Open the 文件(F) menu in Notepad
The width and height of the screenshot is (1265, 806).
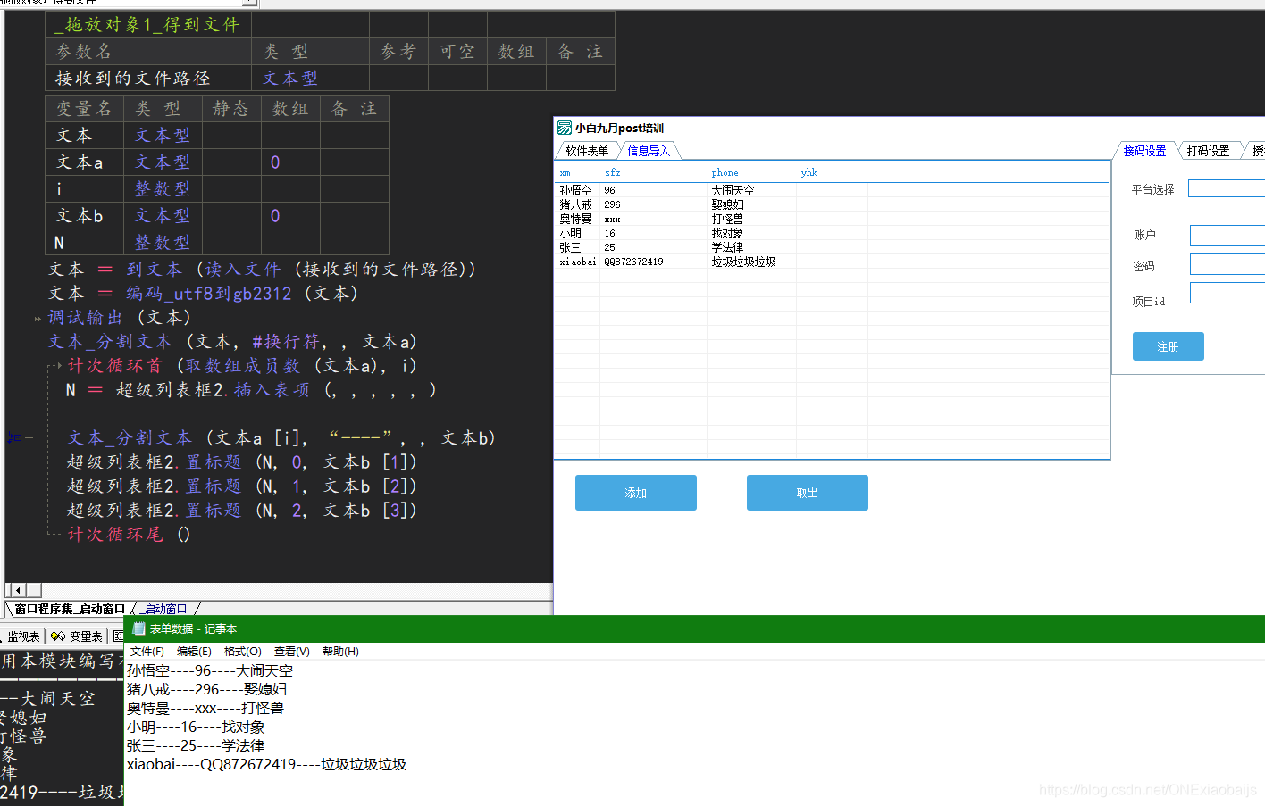click(147, 652)
